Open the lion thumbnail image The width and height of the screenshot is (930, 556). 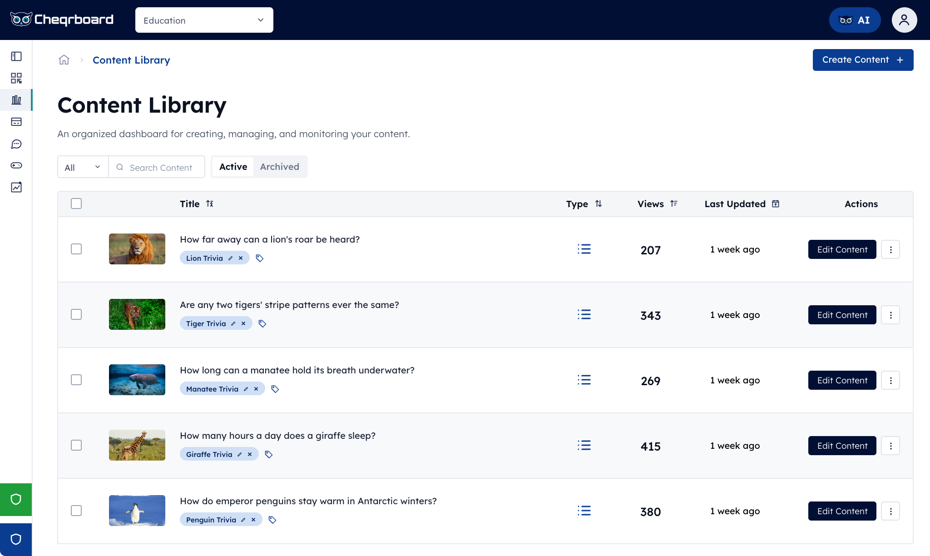point(137,249)
